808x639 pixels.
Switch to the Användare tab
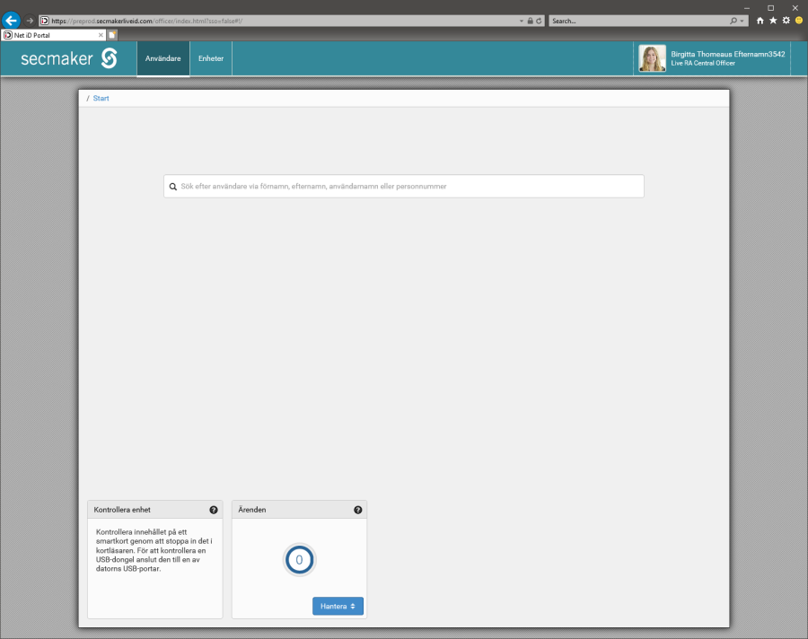[x=163, y=59]
